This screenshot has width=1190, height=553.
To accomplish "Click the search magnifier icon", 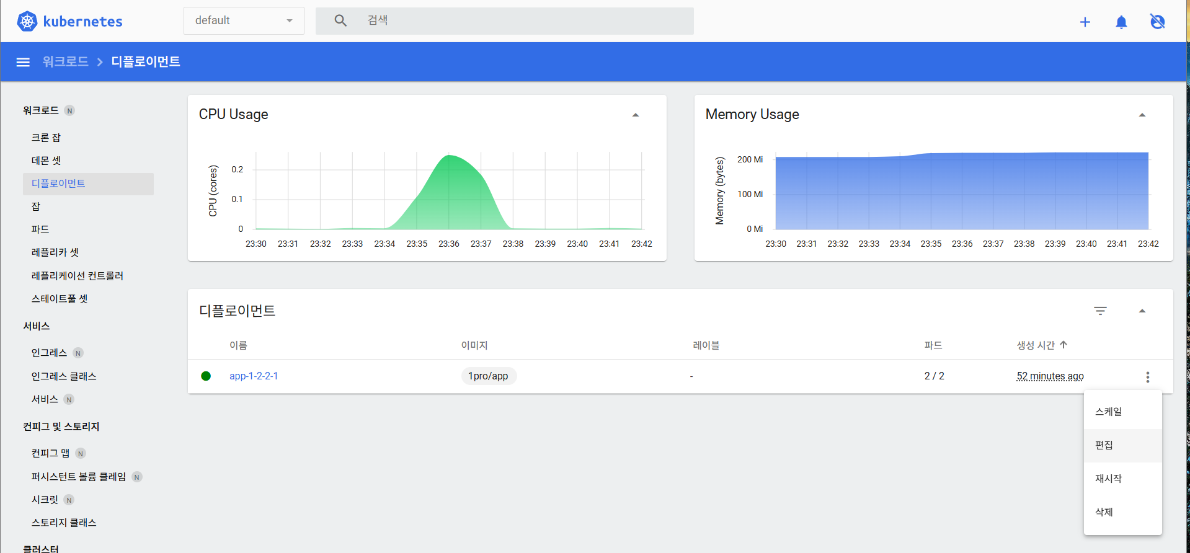I will (x=340, y=20).
